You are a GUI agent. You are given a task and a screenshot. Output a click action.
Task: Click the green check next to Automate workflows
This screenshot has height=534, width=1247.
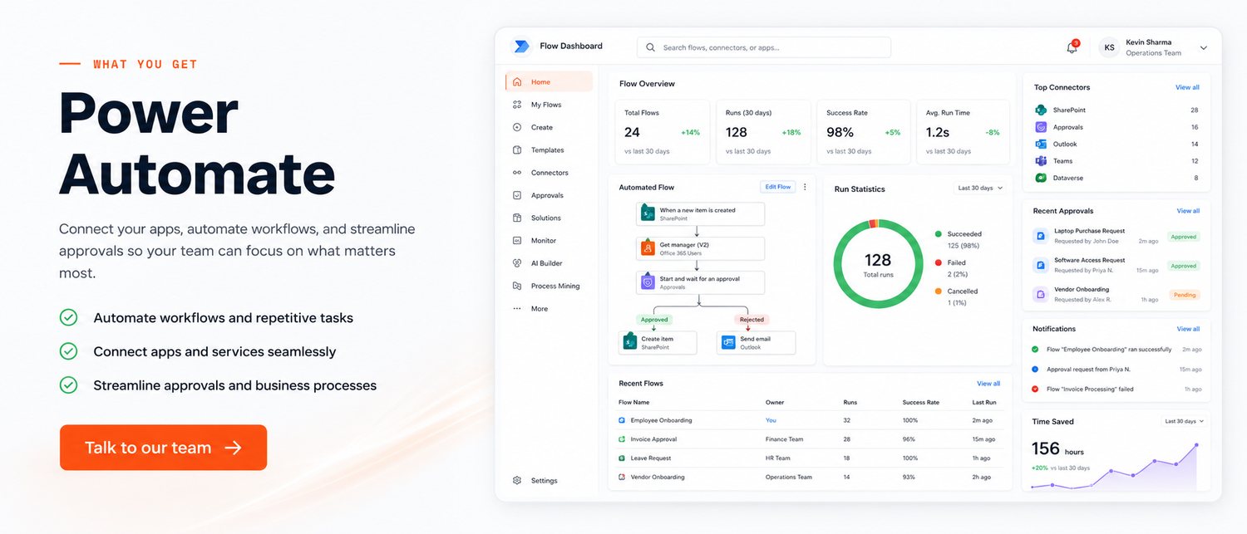pos(68,317)
